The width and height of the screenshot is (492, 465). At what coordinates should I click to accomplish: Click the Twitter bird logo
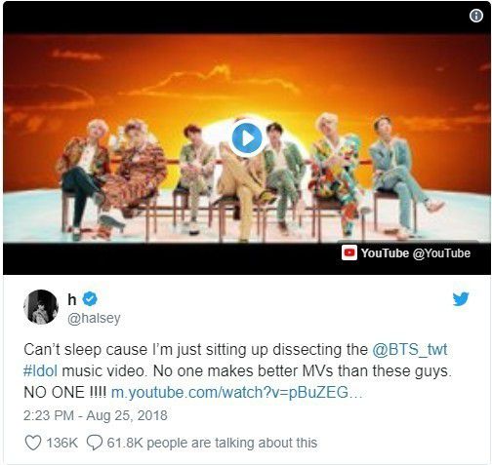(461, 299)
